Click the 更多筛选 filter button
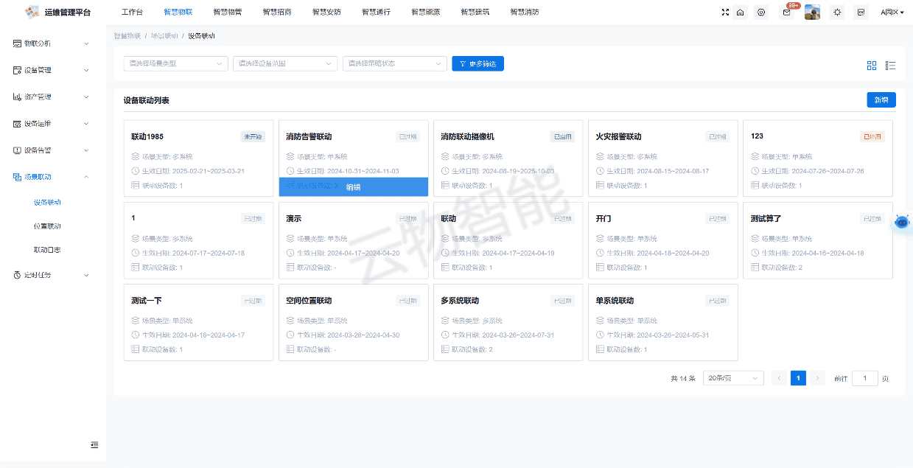 (478, 64)
